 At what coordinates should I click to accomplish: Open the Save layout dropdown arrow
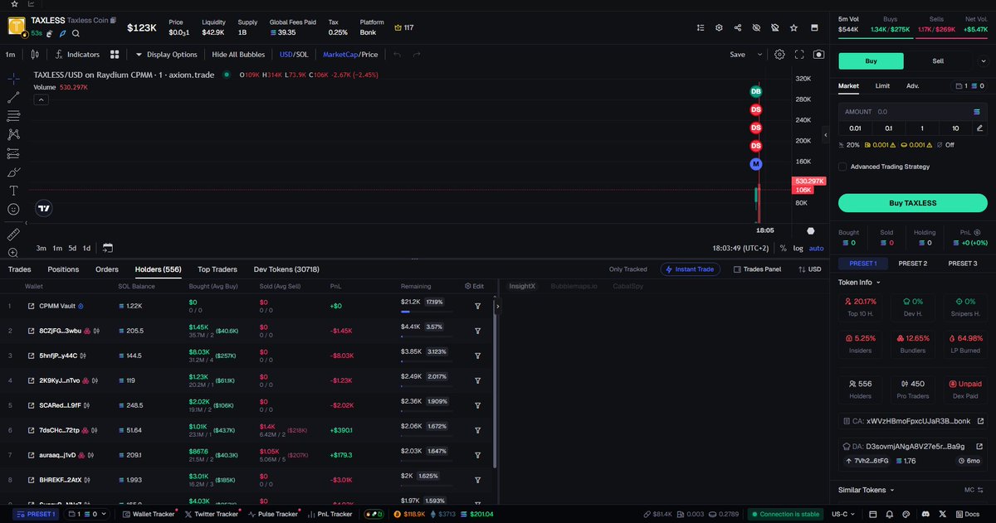pyautogui.click(x=759, y=55)
